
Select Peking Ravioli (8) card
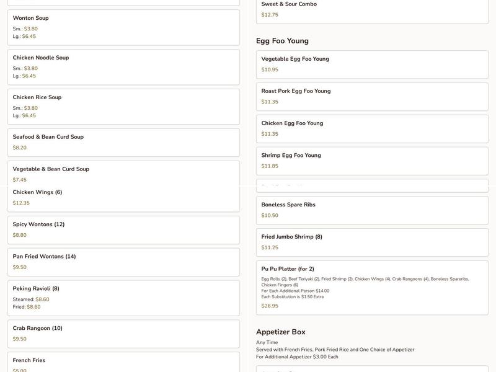(x=123, y=298)
